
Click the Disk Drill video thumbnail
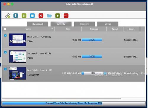(x=17, y=40)
